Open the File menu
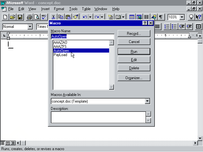 (11, 9)
